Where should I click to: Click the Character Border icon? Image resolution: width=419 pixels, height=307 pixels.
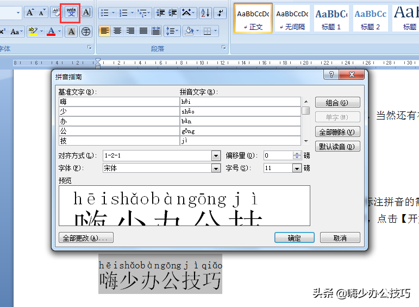click(x=86, y=12)
